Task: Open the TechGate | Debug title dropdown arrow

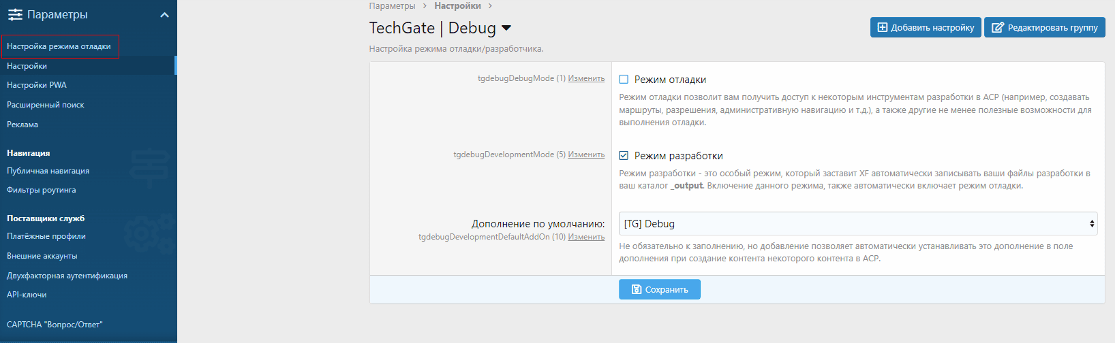Action: [x=506, y=28]
